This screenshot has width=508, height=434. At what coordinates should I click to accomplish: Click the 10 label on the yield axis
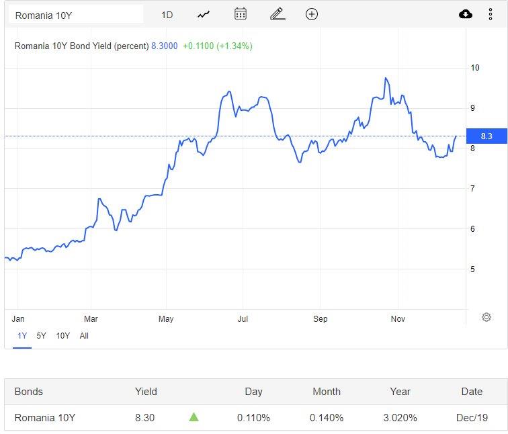(x=474, y=68)
